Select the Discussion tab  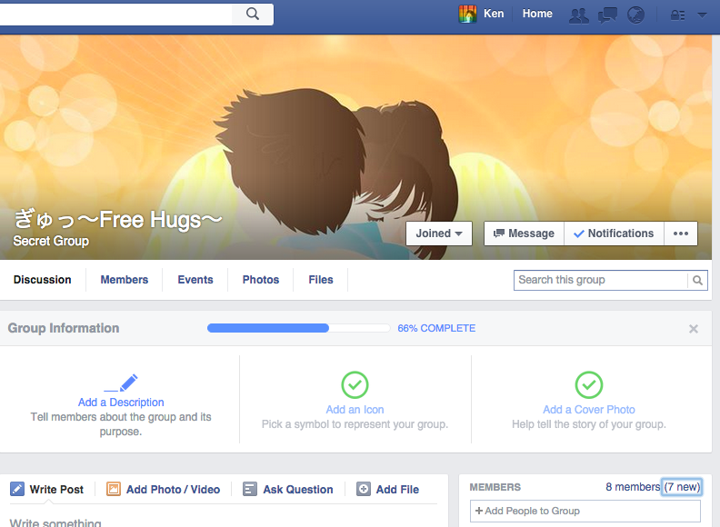[x=42, y=280]
